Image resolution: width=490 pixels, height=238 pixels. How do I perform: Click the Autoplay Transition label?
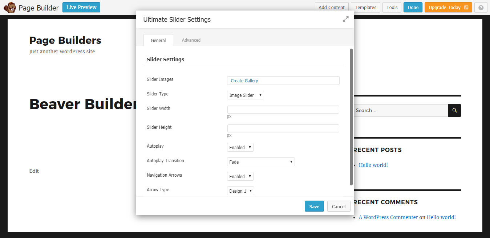pos(165,161)
